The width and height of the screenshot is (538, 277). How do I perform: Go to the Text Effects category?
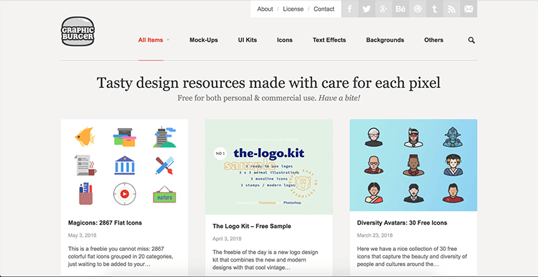tap(330, 40)
